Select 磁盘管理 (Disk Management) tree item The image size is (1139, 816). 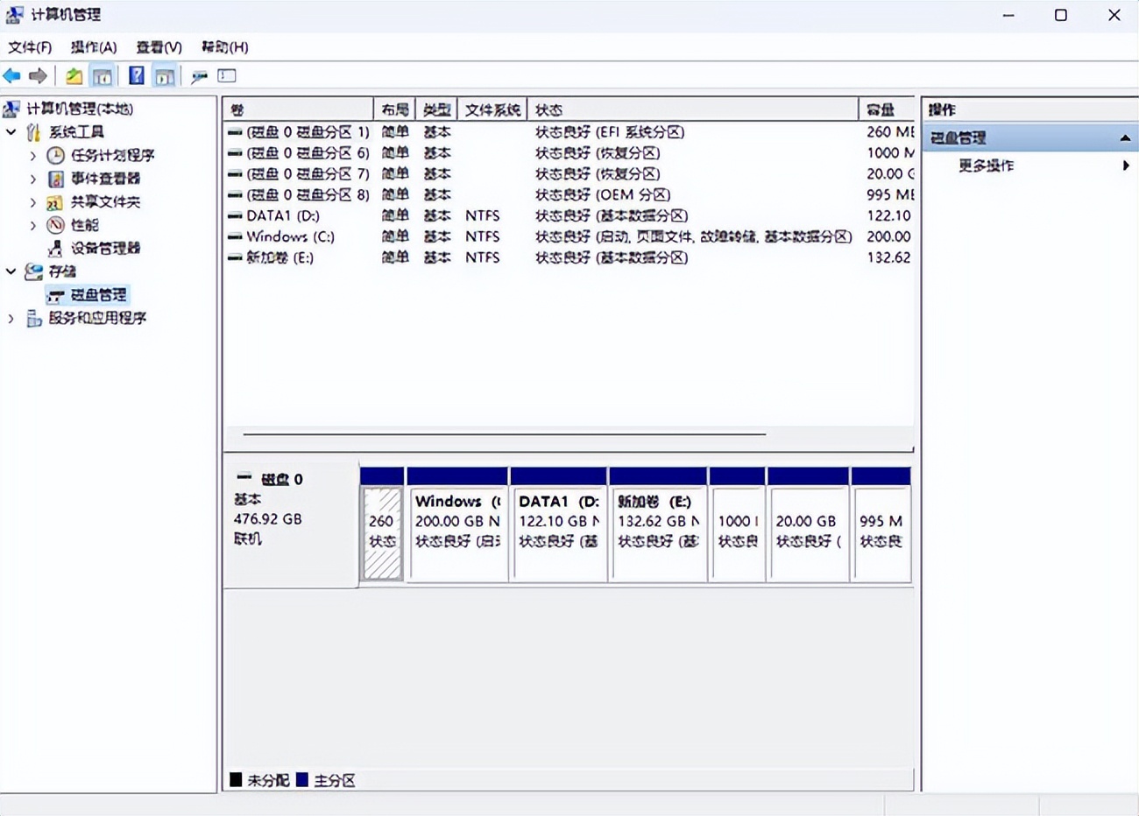[x=97, y=295]
